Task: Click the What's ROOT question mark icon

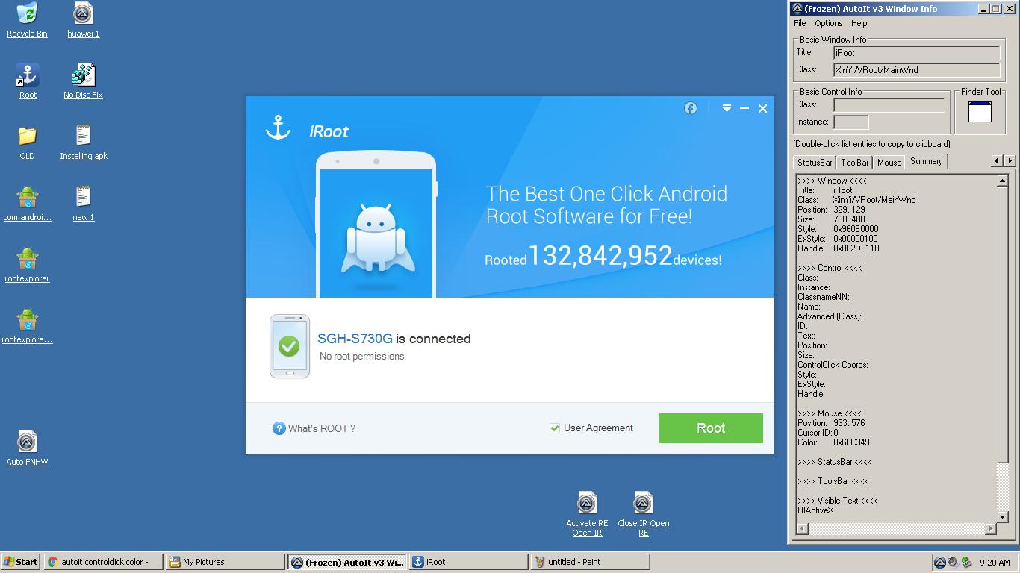Action: tap(279, 428)
